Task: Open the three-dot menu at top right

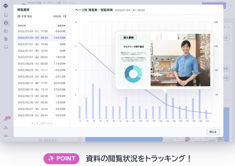Action: [231, 6]
